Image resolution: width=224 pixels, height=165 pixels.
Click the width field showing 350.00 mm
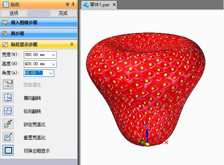click(40, 55)
